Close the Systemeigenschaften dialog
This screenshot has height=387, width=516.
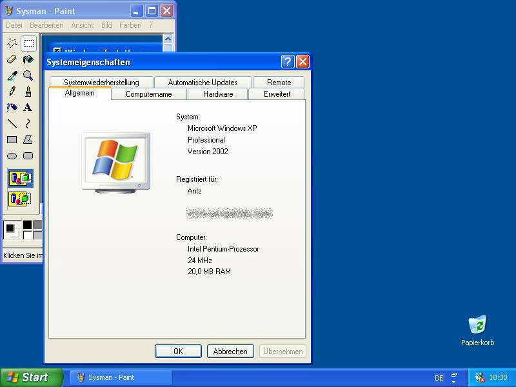click(x=303, y=61)
